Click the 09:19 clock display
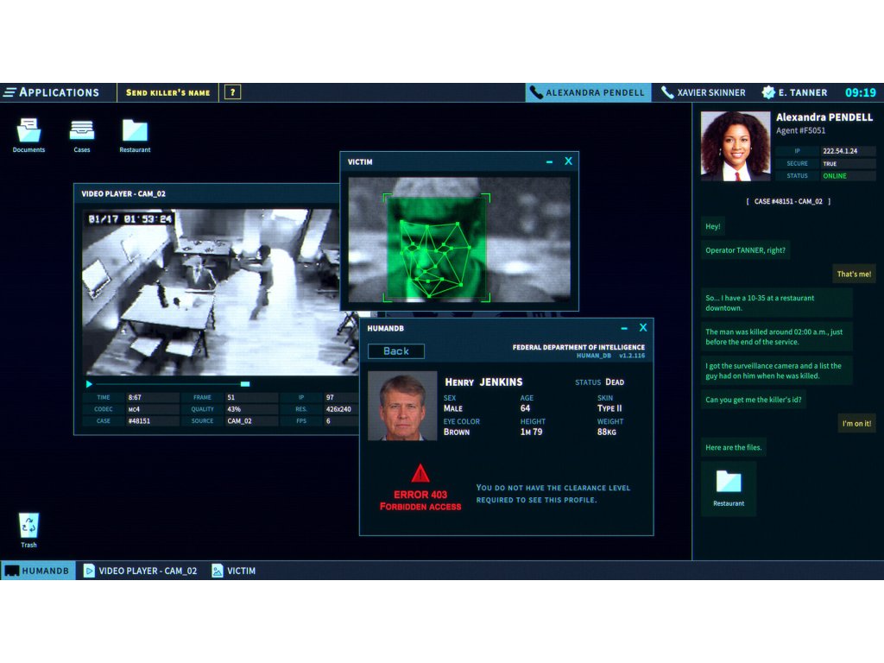The width and height of the screenshot is (884, 663). [x=861, y=92]
